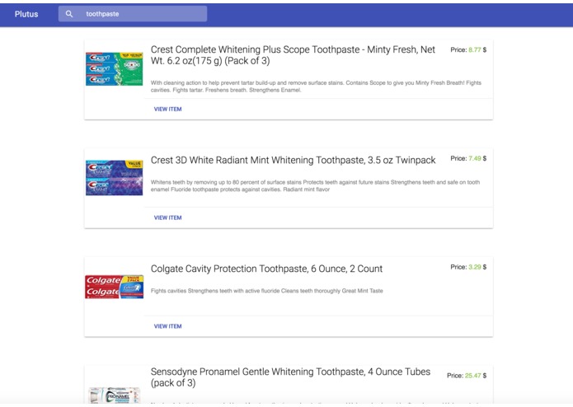
Task: View item for Crest 3D White
Action: point(167,218)
